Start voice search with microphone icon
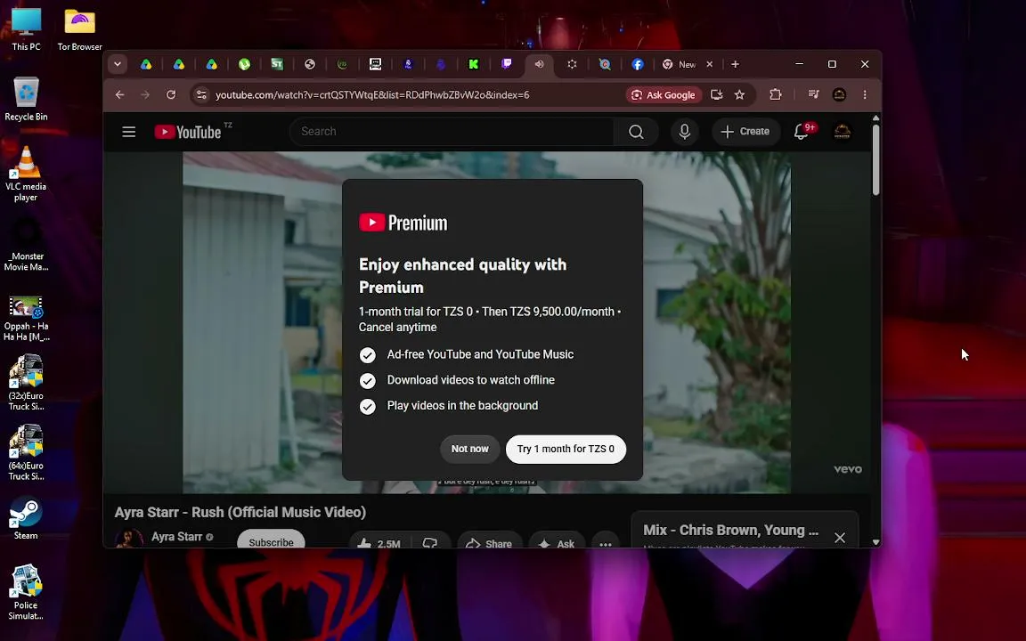1026x641 pixels. 684,132
